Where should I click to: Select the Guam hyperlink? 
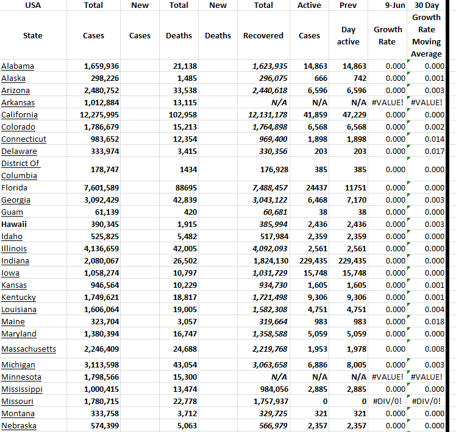pos(12,212)
